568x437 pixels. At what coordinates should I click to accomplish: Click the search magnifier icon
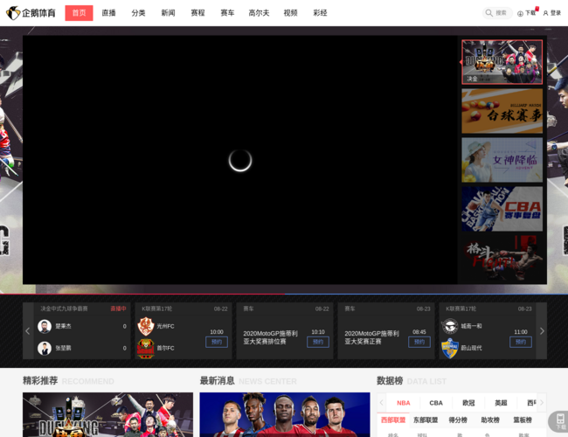point(489,13)
